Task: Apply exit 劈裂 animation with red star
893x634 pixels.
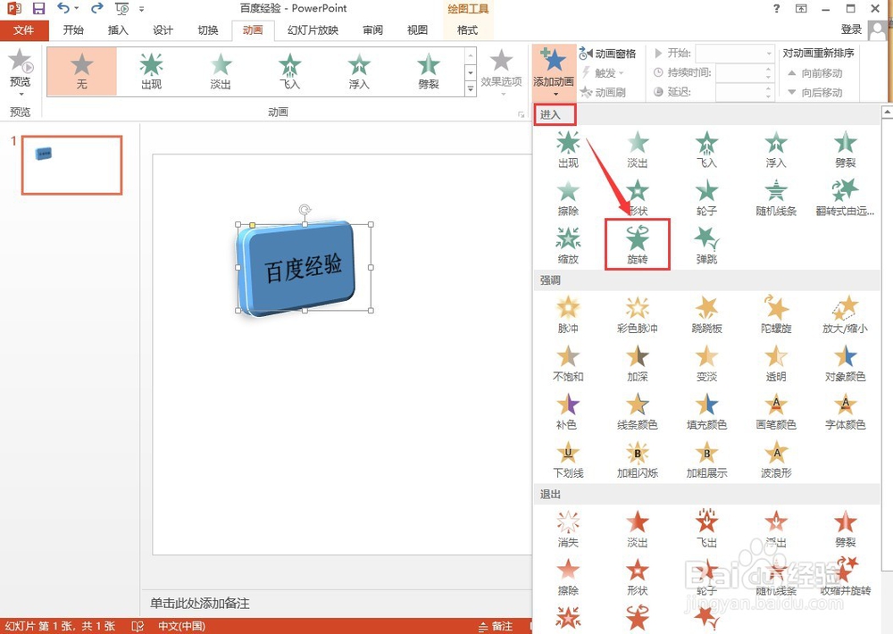Action: [845, 530]
